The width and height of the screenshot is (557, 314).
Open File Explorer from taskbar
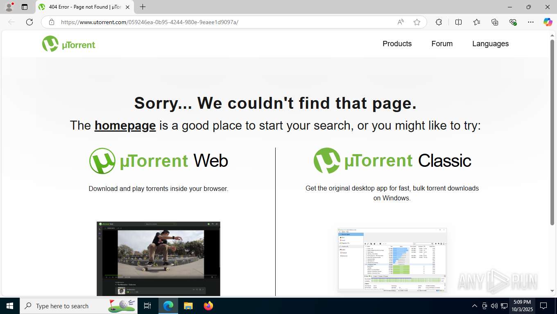(188, 306)
